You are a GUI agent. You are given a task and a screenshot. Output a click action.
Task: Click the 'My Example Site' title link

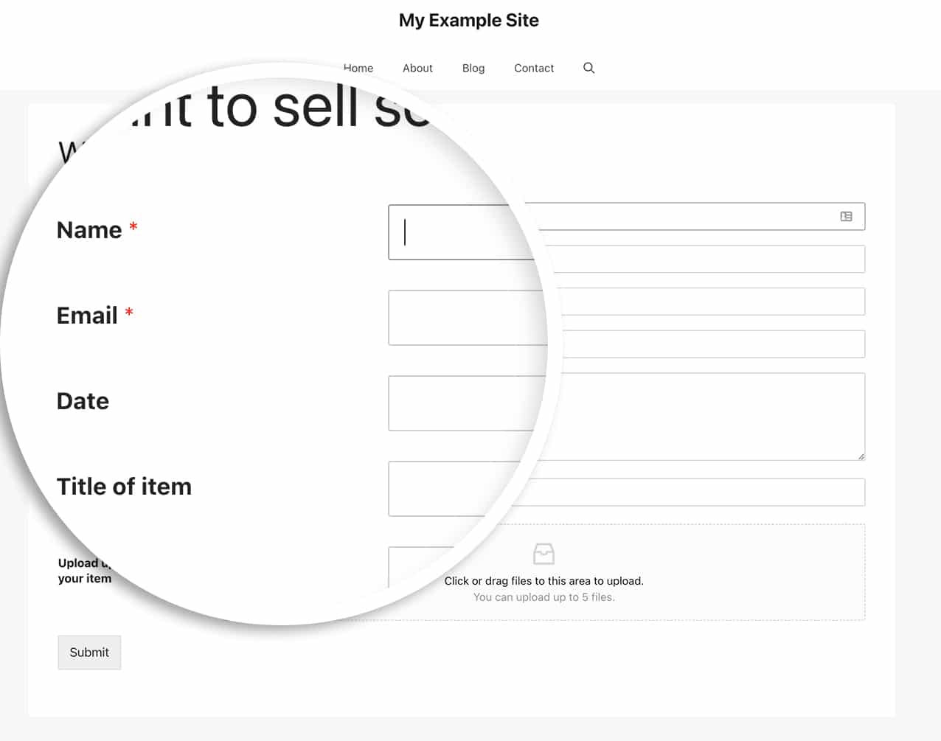[468, 20]
